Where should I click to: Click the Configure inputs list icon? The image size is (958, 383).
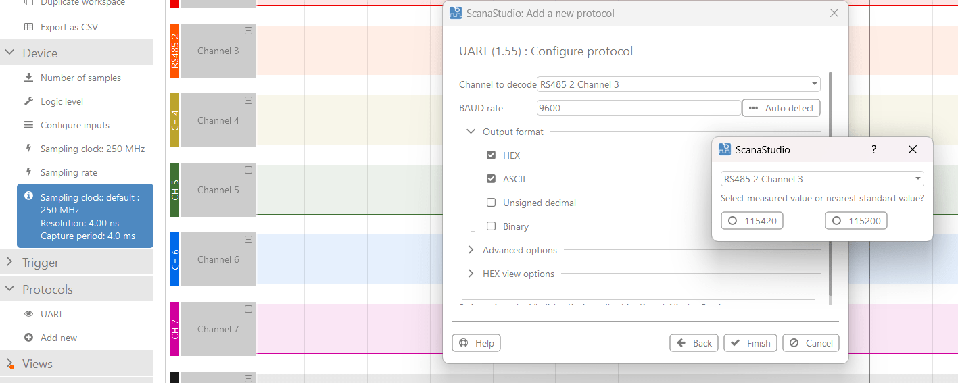[28, 125]
